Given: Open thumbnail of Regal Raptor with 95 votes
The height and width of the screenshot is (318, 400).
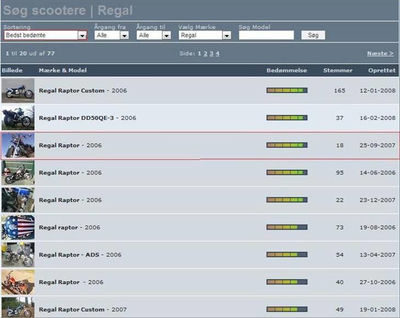Looking at the screenshot, I should click(18, 173).
